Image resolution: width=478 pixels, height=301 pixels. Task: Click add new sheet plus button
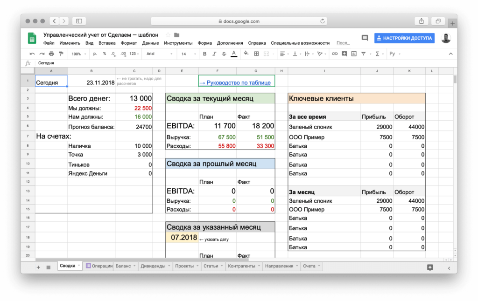coord(39,267)
